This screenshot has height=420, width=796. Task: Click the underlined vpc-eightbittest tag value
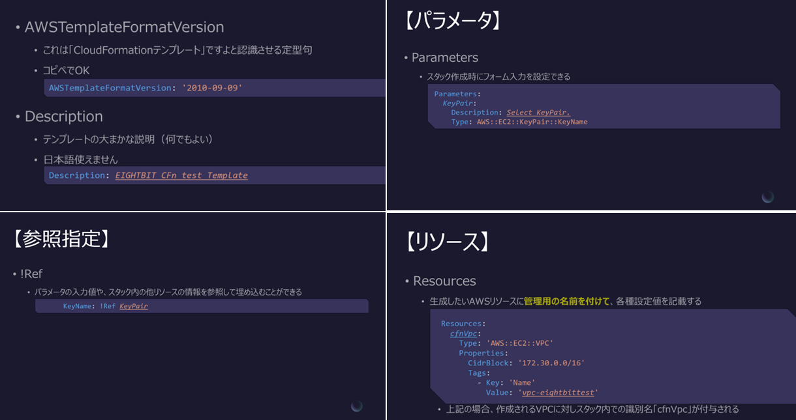559,393
